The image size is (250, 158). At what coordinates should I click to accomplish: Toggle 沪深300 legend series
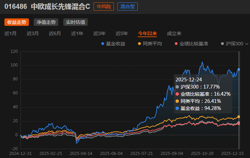[x=232, y=44]
